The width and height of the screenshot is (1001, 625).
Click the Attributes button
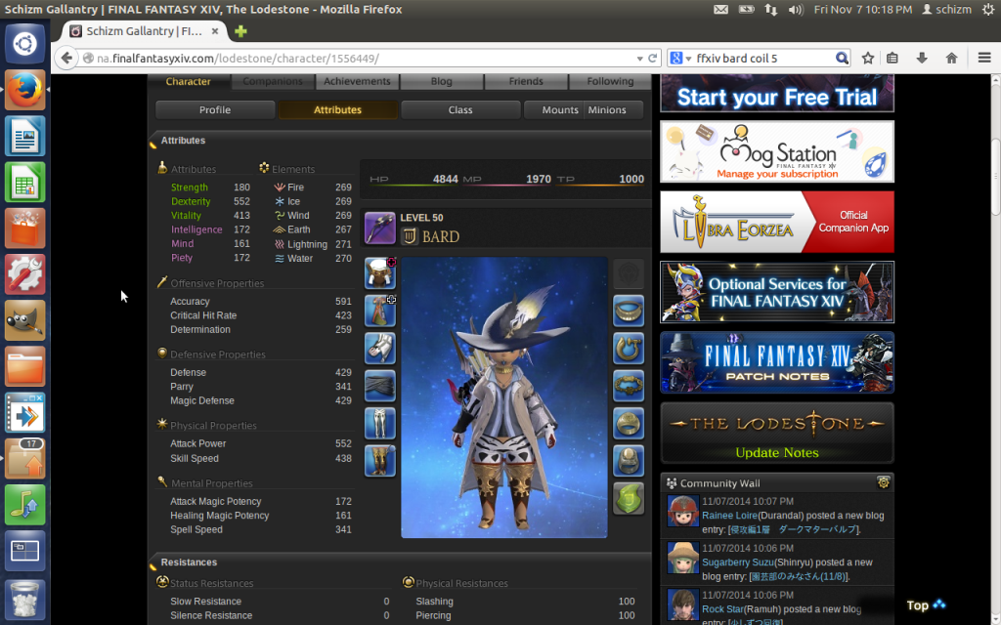[x=337, y=109]
